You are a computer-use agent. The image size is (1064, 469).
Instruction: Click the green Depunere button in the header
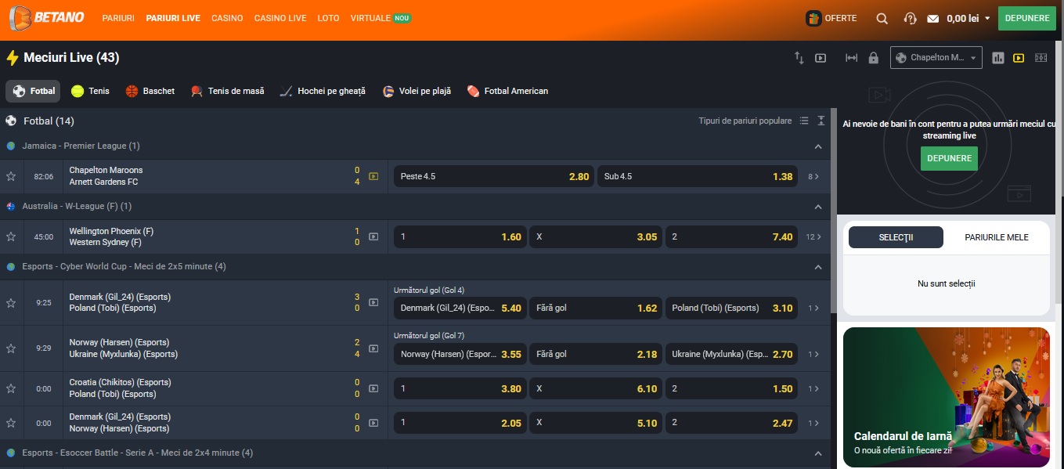pos(1027,18)
